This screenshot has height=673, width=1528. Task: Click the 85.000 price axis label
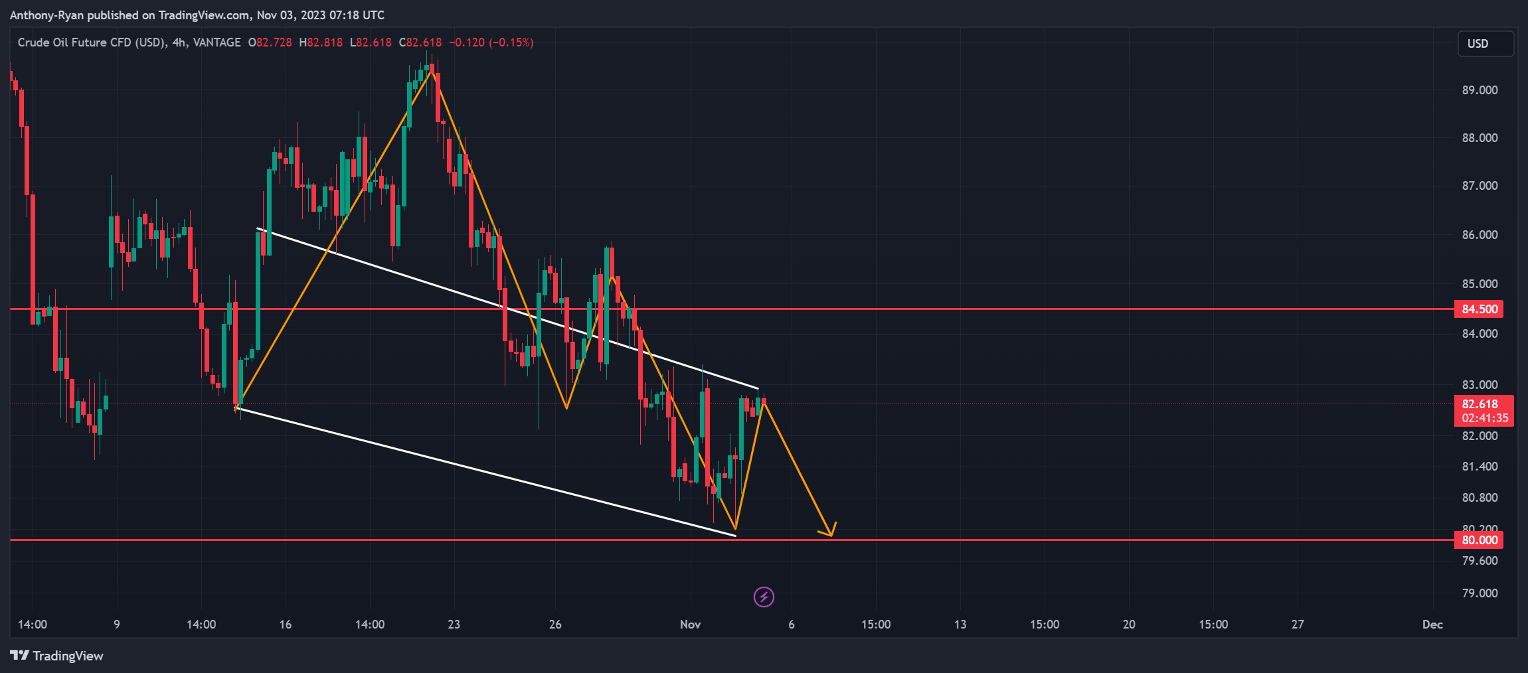coord(1480,284)
